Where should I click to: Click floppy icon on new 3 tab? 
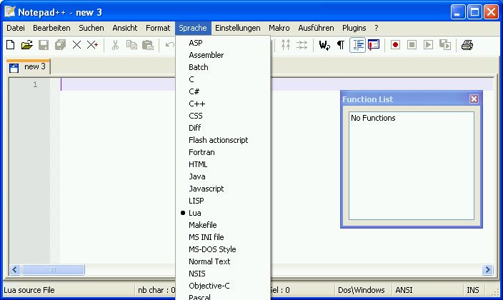click(14, 68)
